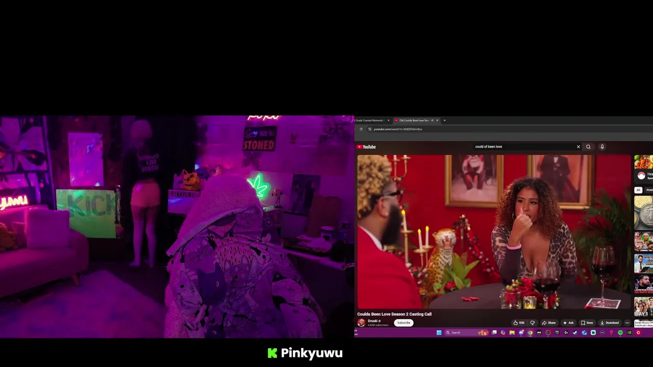Subscribe to the Druski channel
Viewport: 653px width, 367px height.
pos(404,323)
